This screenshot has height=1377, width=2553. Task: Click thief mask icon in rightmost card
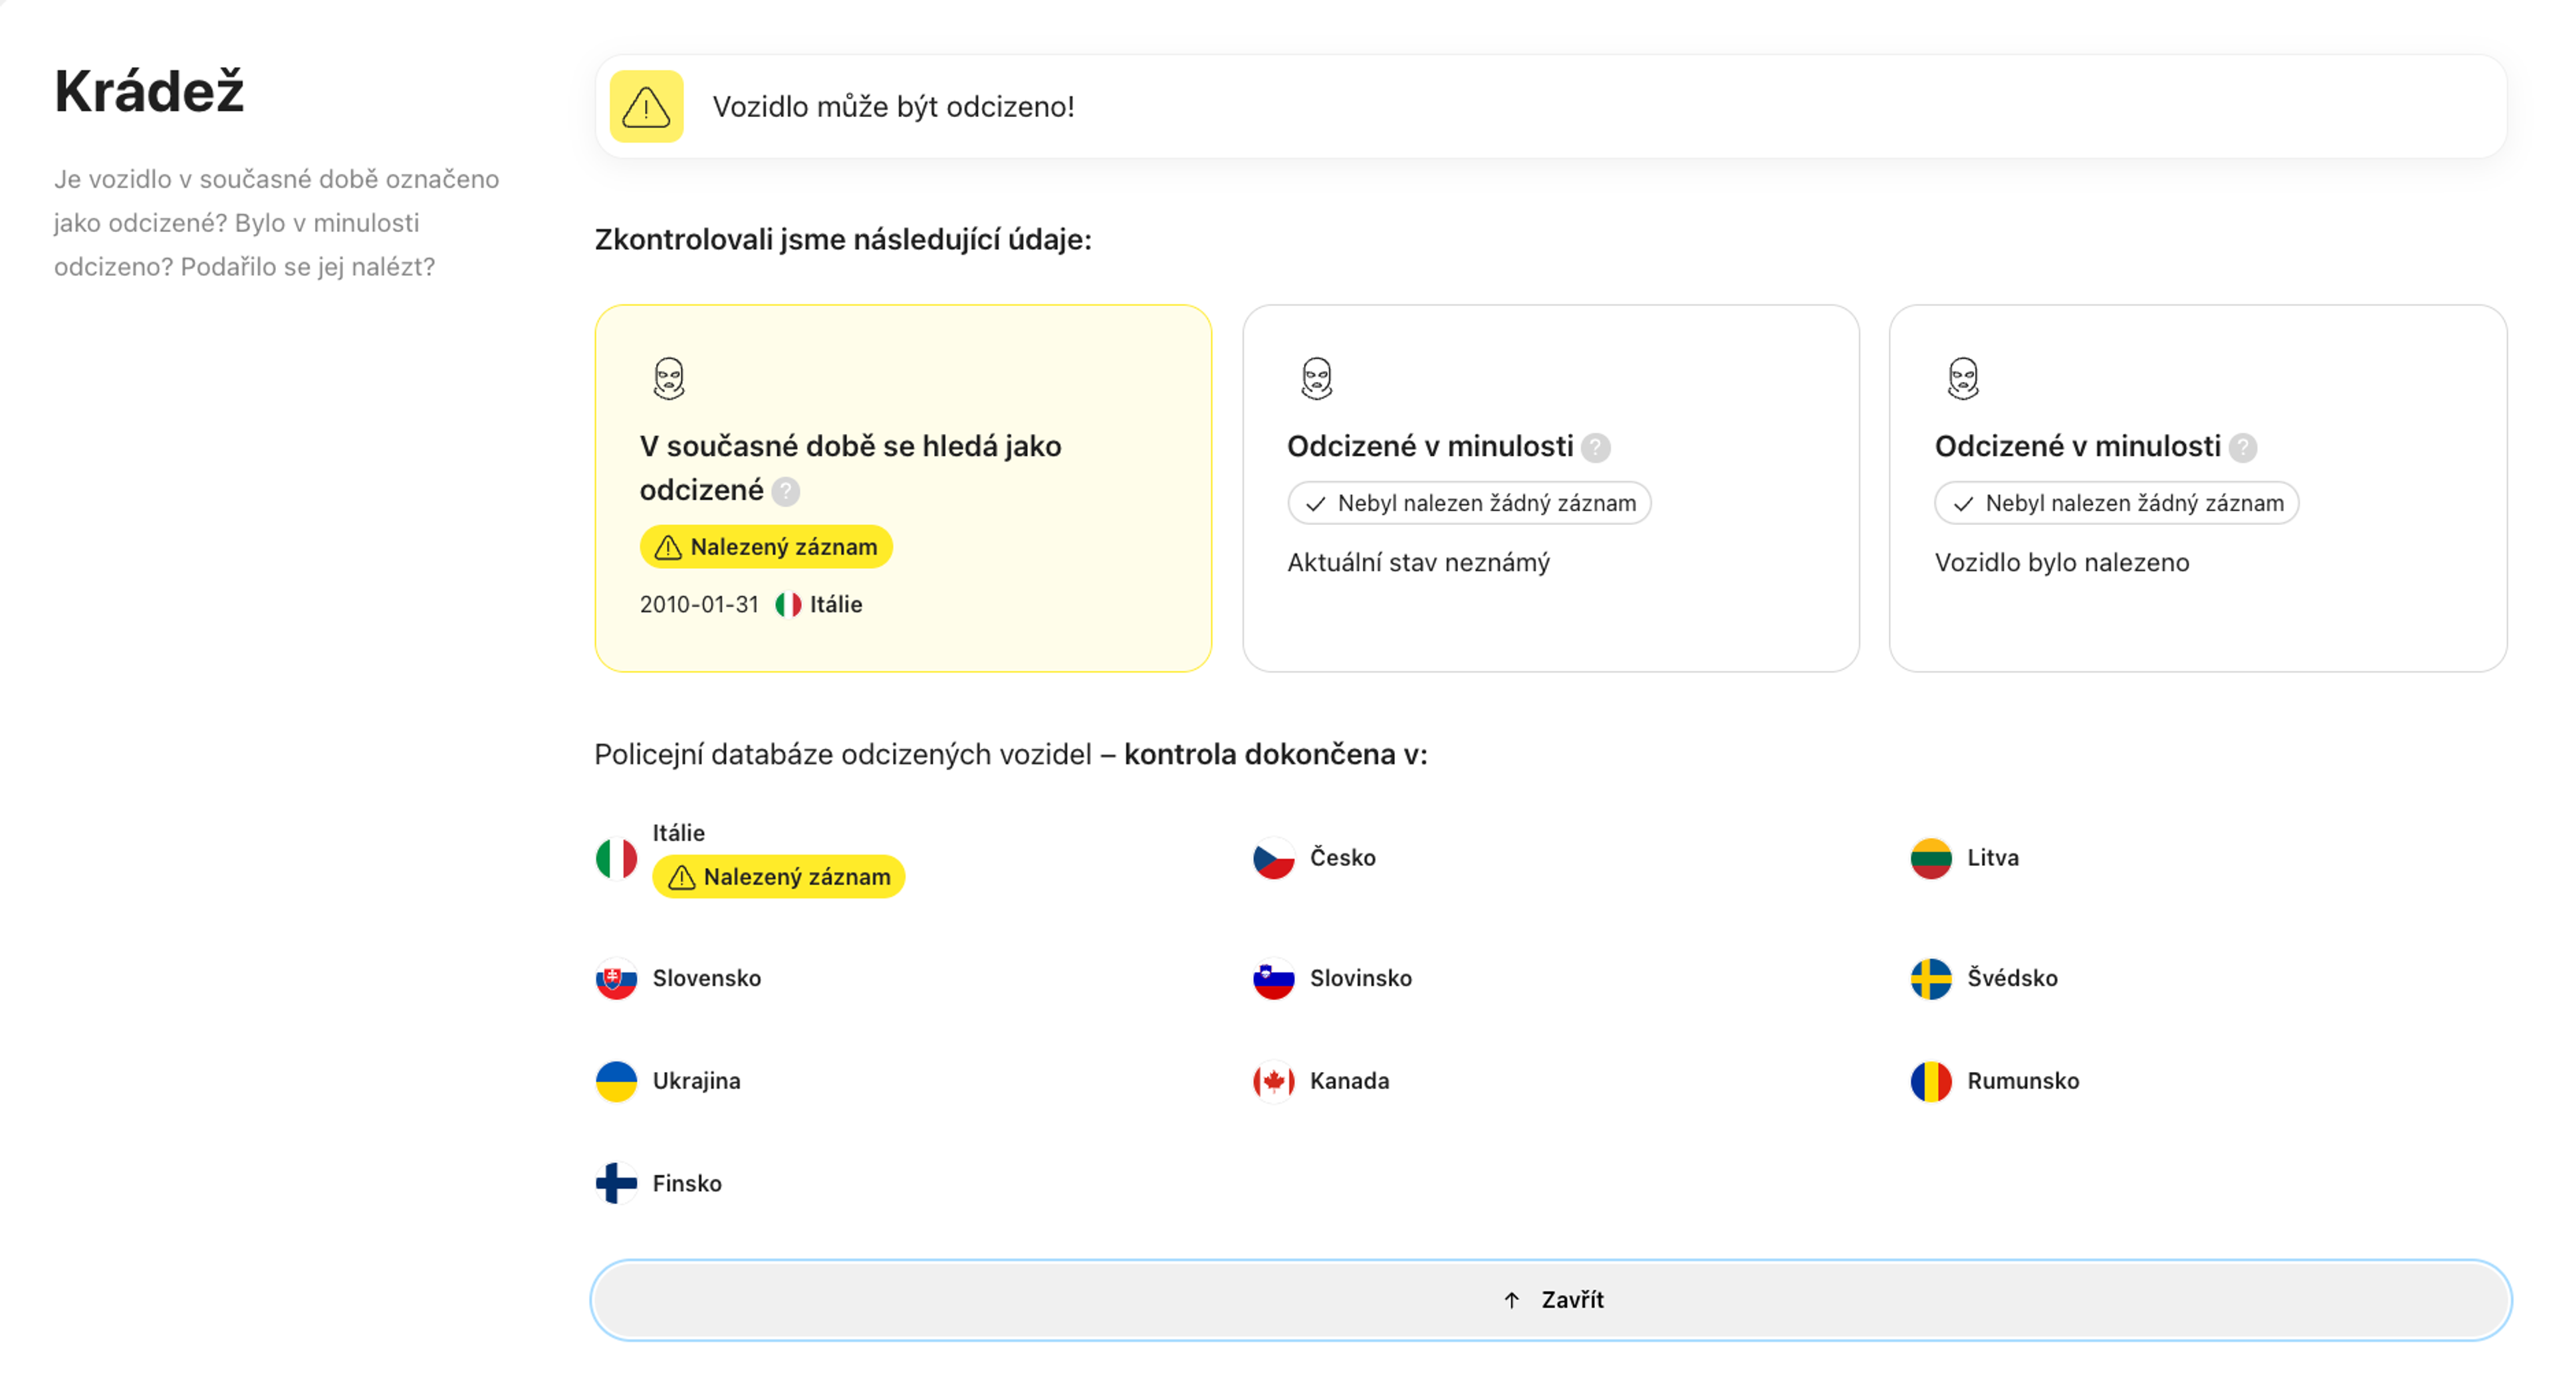[x=1963, y=378]
